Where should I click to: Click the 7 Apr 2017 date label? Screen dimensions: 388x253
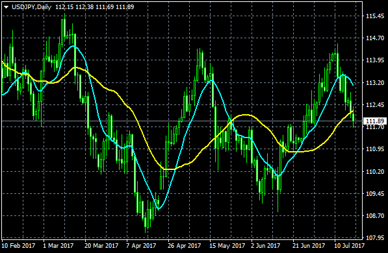pyautogui.click(x=141, y=246)
